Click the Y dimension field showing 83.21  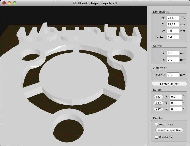point(173,24)
